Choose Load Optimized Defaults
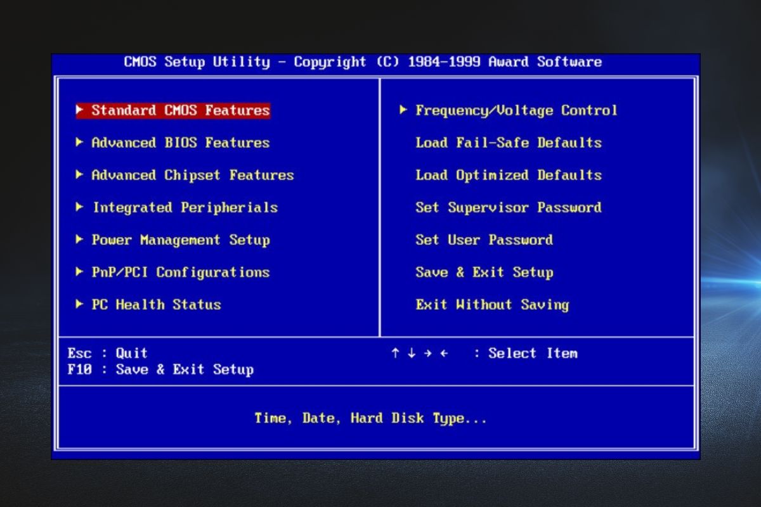761x507 pixels. [509, 175]
